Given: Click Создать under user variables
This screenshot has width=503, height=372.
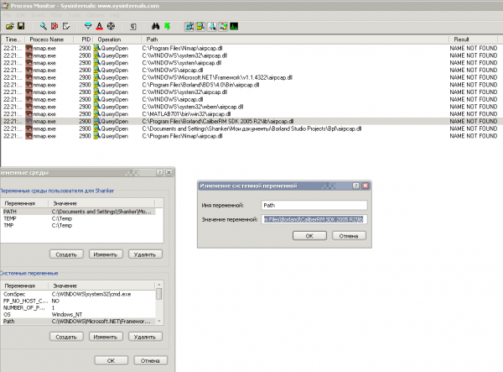Looking at the screenshot, I should (66, 254).
